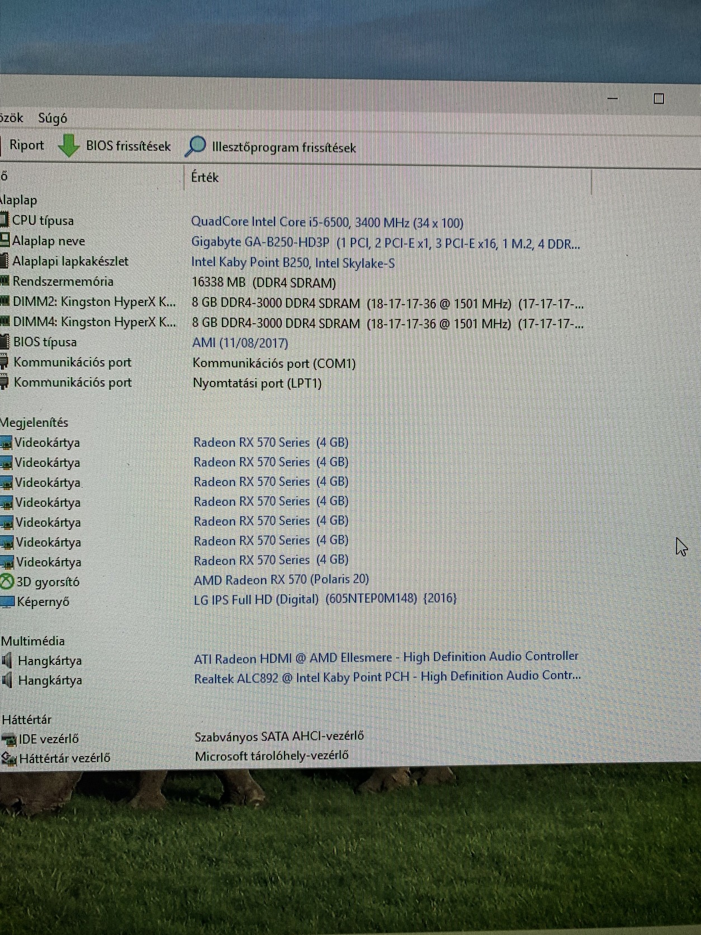
Task: Open LG IPS Full HD (Digital) link
Action: point(325,599)
